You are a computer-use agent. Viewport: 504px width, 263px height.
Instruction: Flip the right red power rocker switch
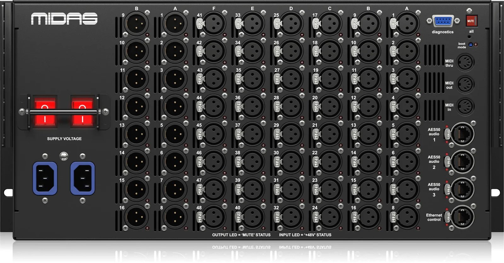tap(82, 112)
